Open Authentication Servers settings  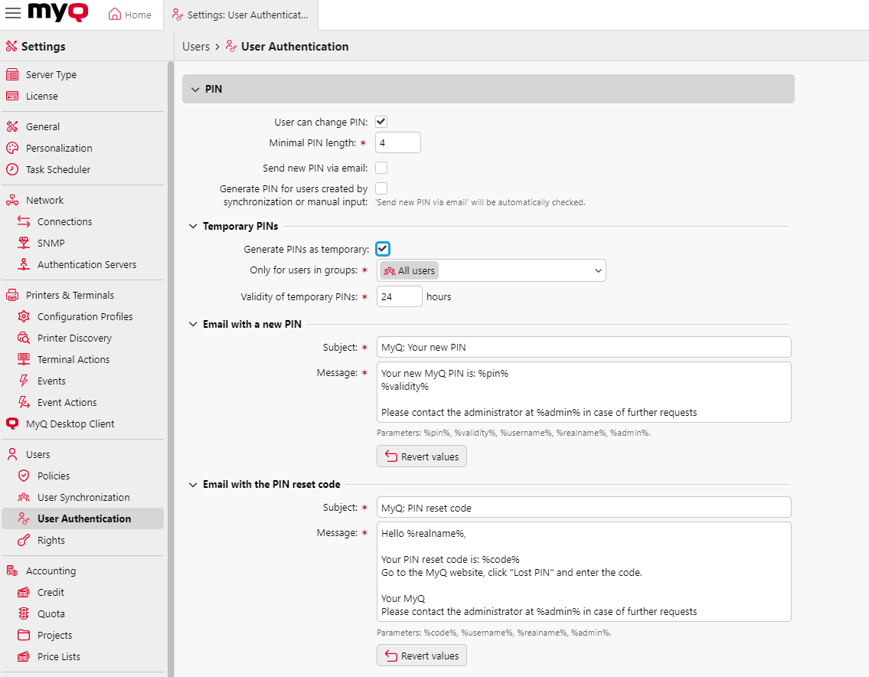[x=25, y=264]
